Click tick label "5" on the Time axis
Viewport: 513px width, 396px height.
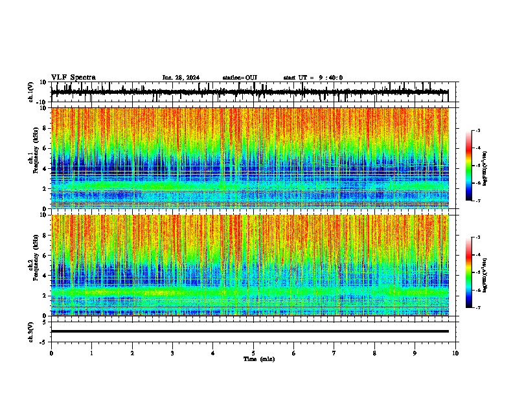253,353
